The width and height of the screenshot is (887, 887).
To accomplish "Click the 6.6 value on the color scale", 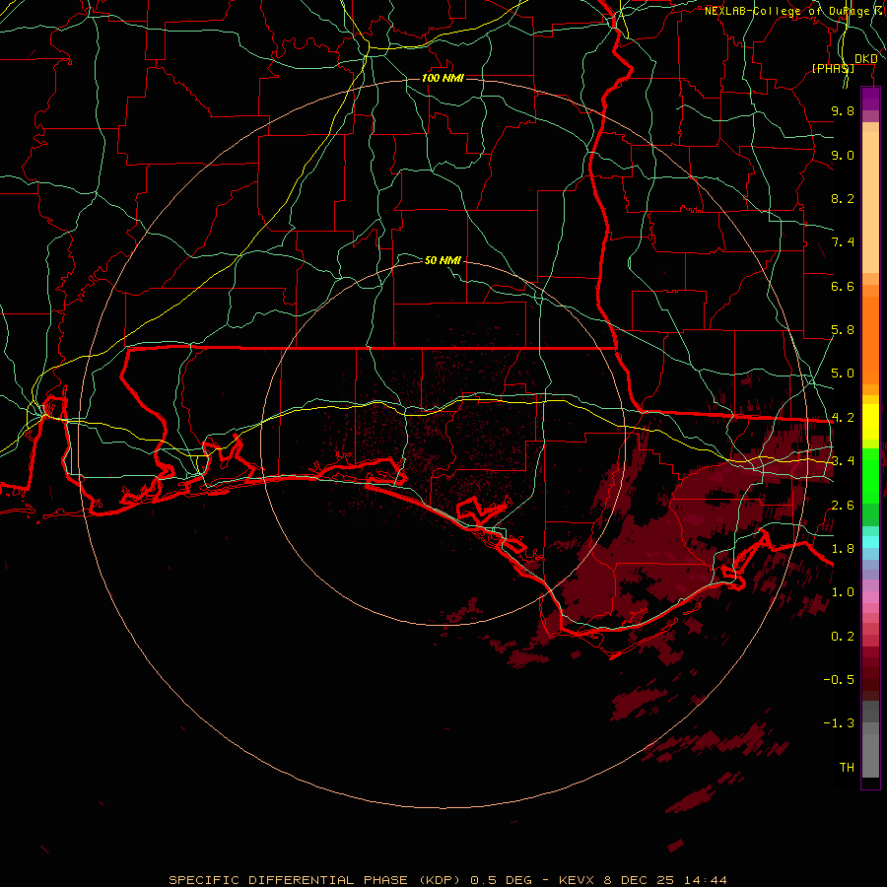I will click(843, 286).
